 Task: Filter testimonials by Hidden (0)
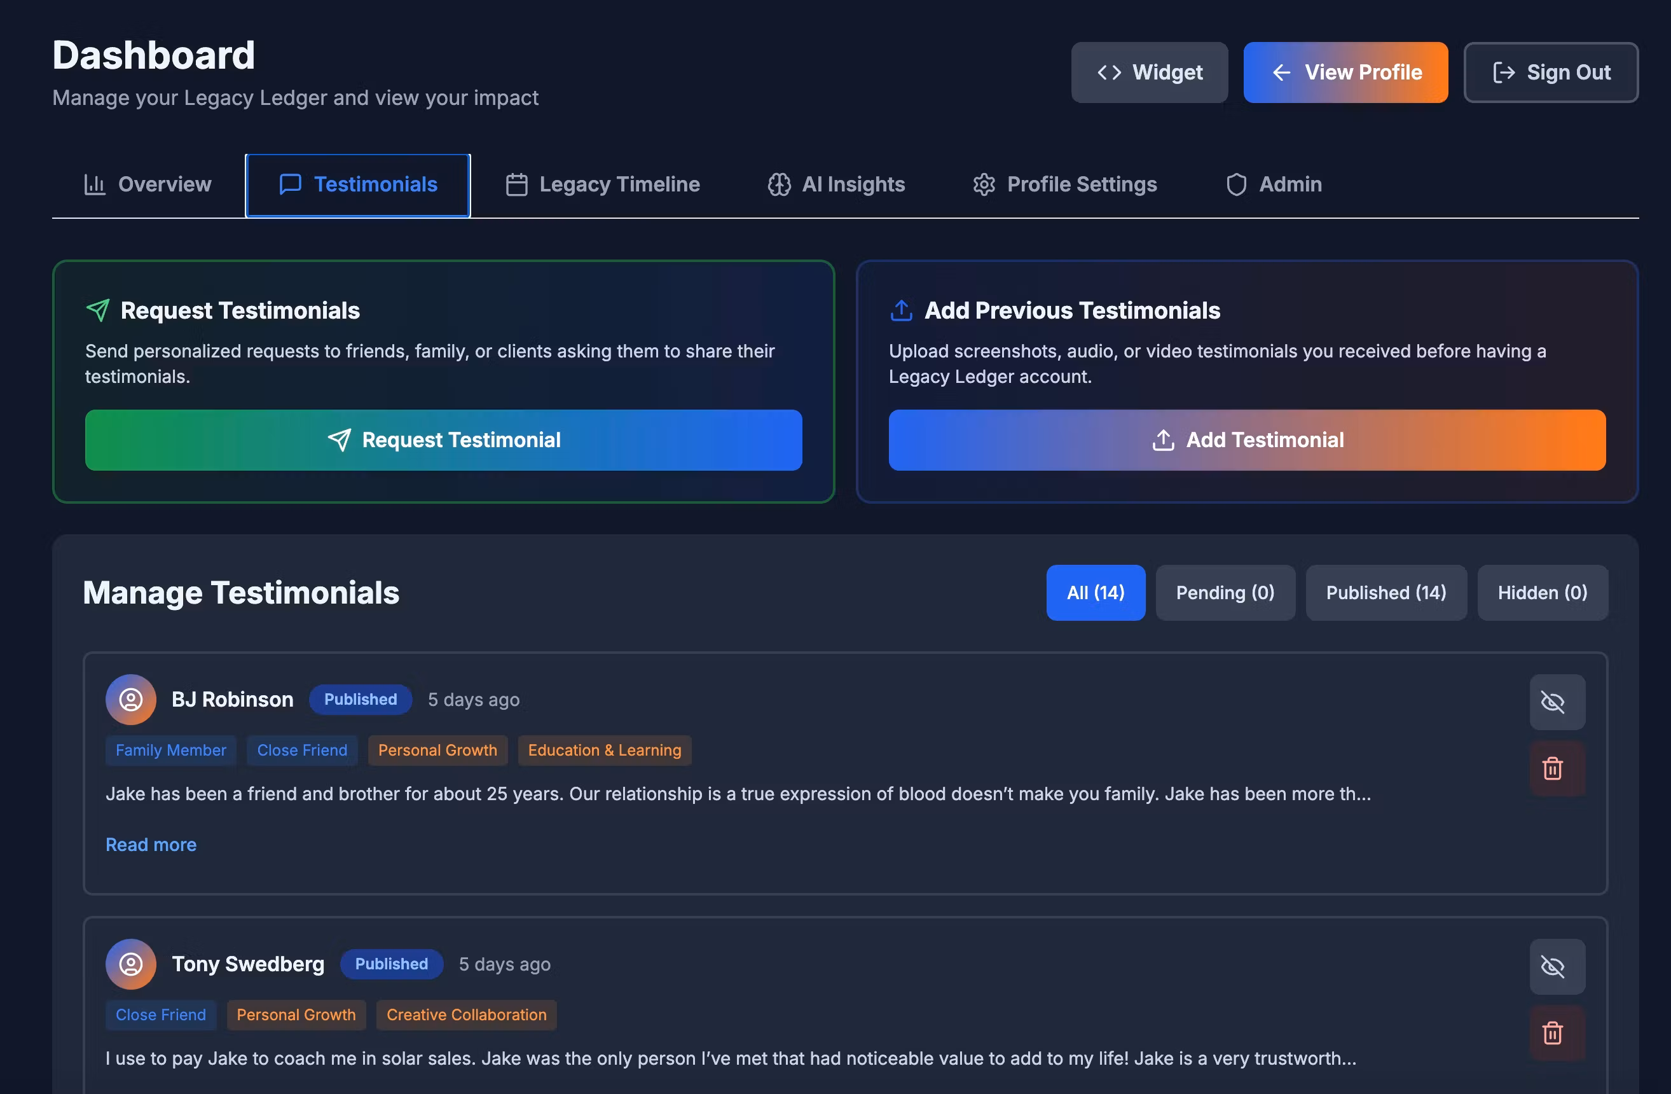1542,593
